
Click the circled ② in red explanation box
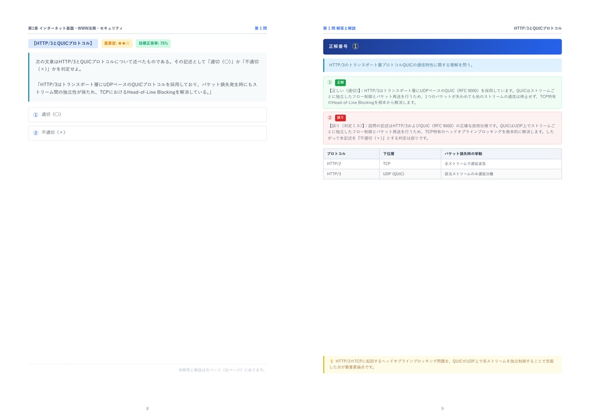click(330, 117)
